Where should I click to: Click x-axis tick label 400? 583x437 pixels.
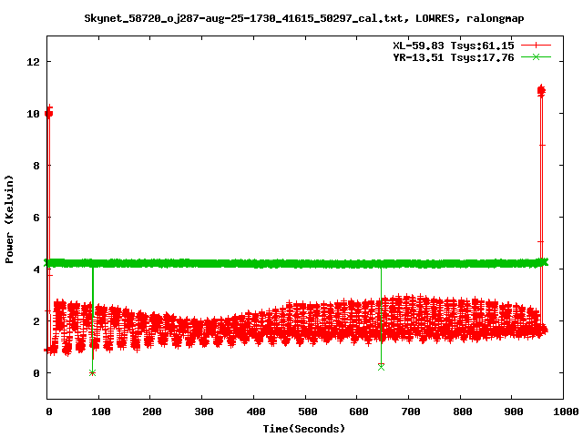(x=256, y=412)
